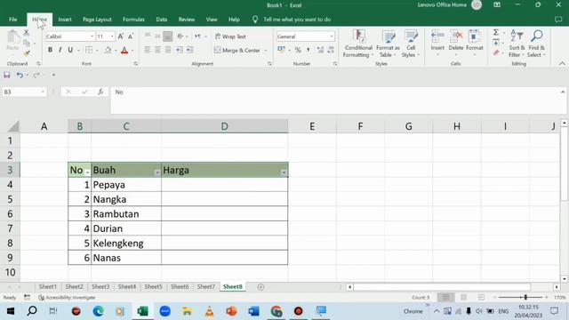Click the Save icon in Quick Access Toolbar
This screenshot has height=320, width=569.
[7, 75]
